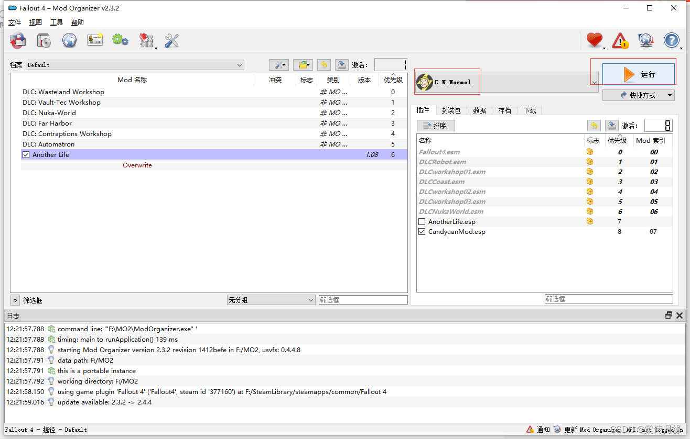Uncheck the Another Life mod checkbox
The height and width of the screenshot is (439, 690).
point(26,154)
